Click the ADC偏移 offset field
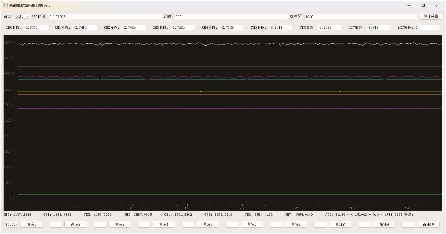This screenshot has height=234, width=446. pyautogui.click(x=427, y=27)
